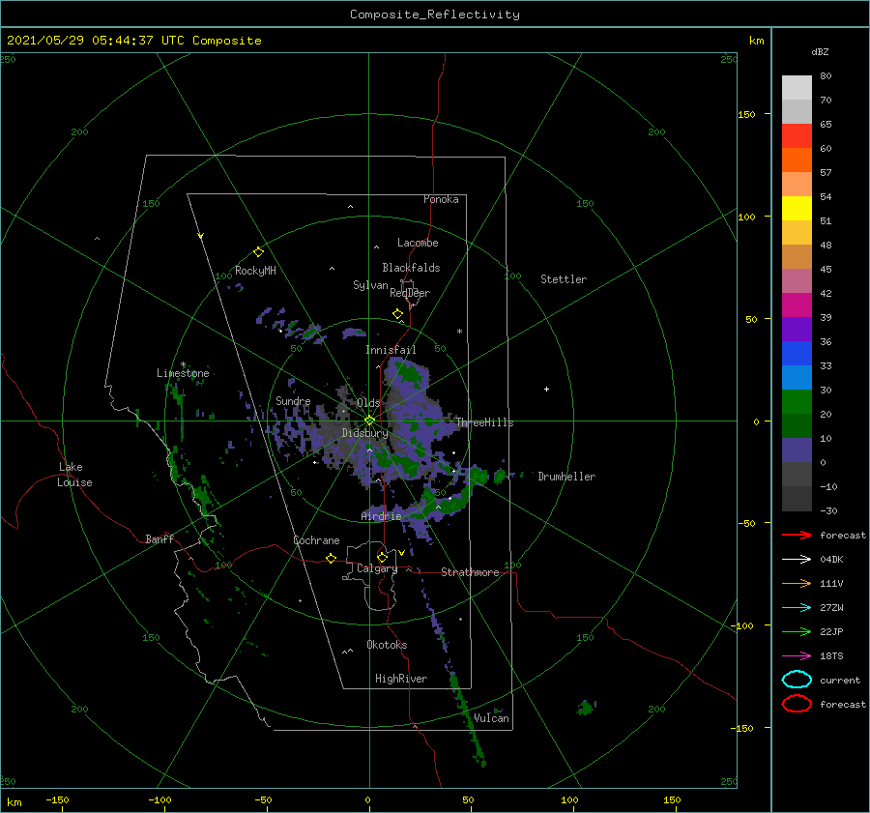Click the isolated green echo east of Vulcan

pyautogui.click(x=586, y=707)
